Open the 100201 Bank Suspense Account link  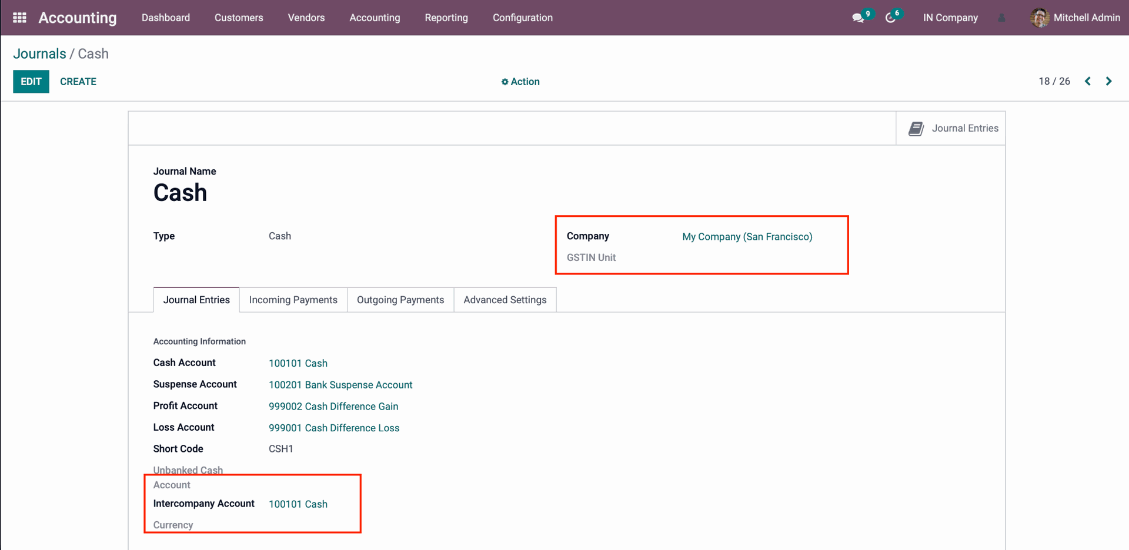tap(340, 385)
